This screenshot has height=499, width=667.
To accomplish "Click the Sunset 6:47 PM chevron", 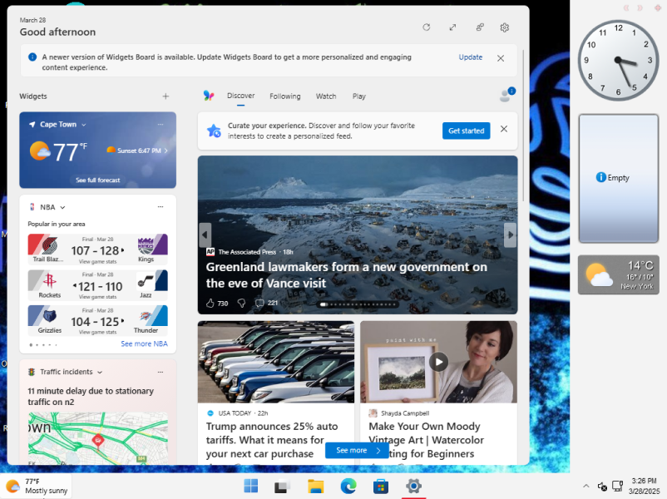I will (x=166, y=151).
